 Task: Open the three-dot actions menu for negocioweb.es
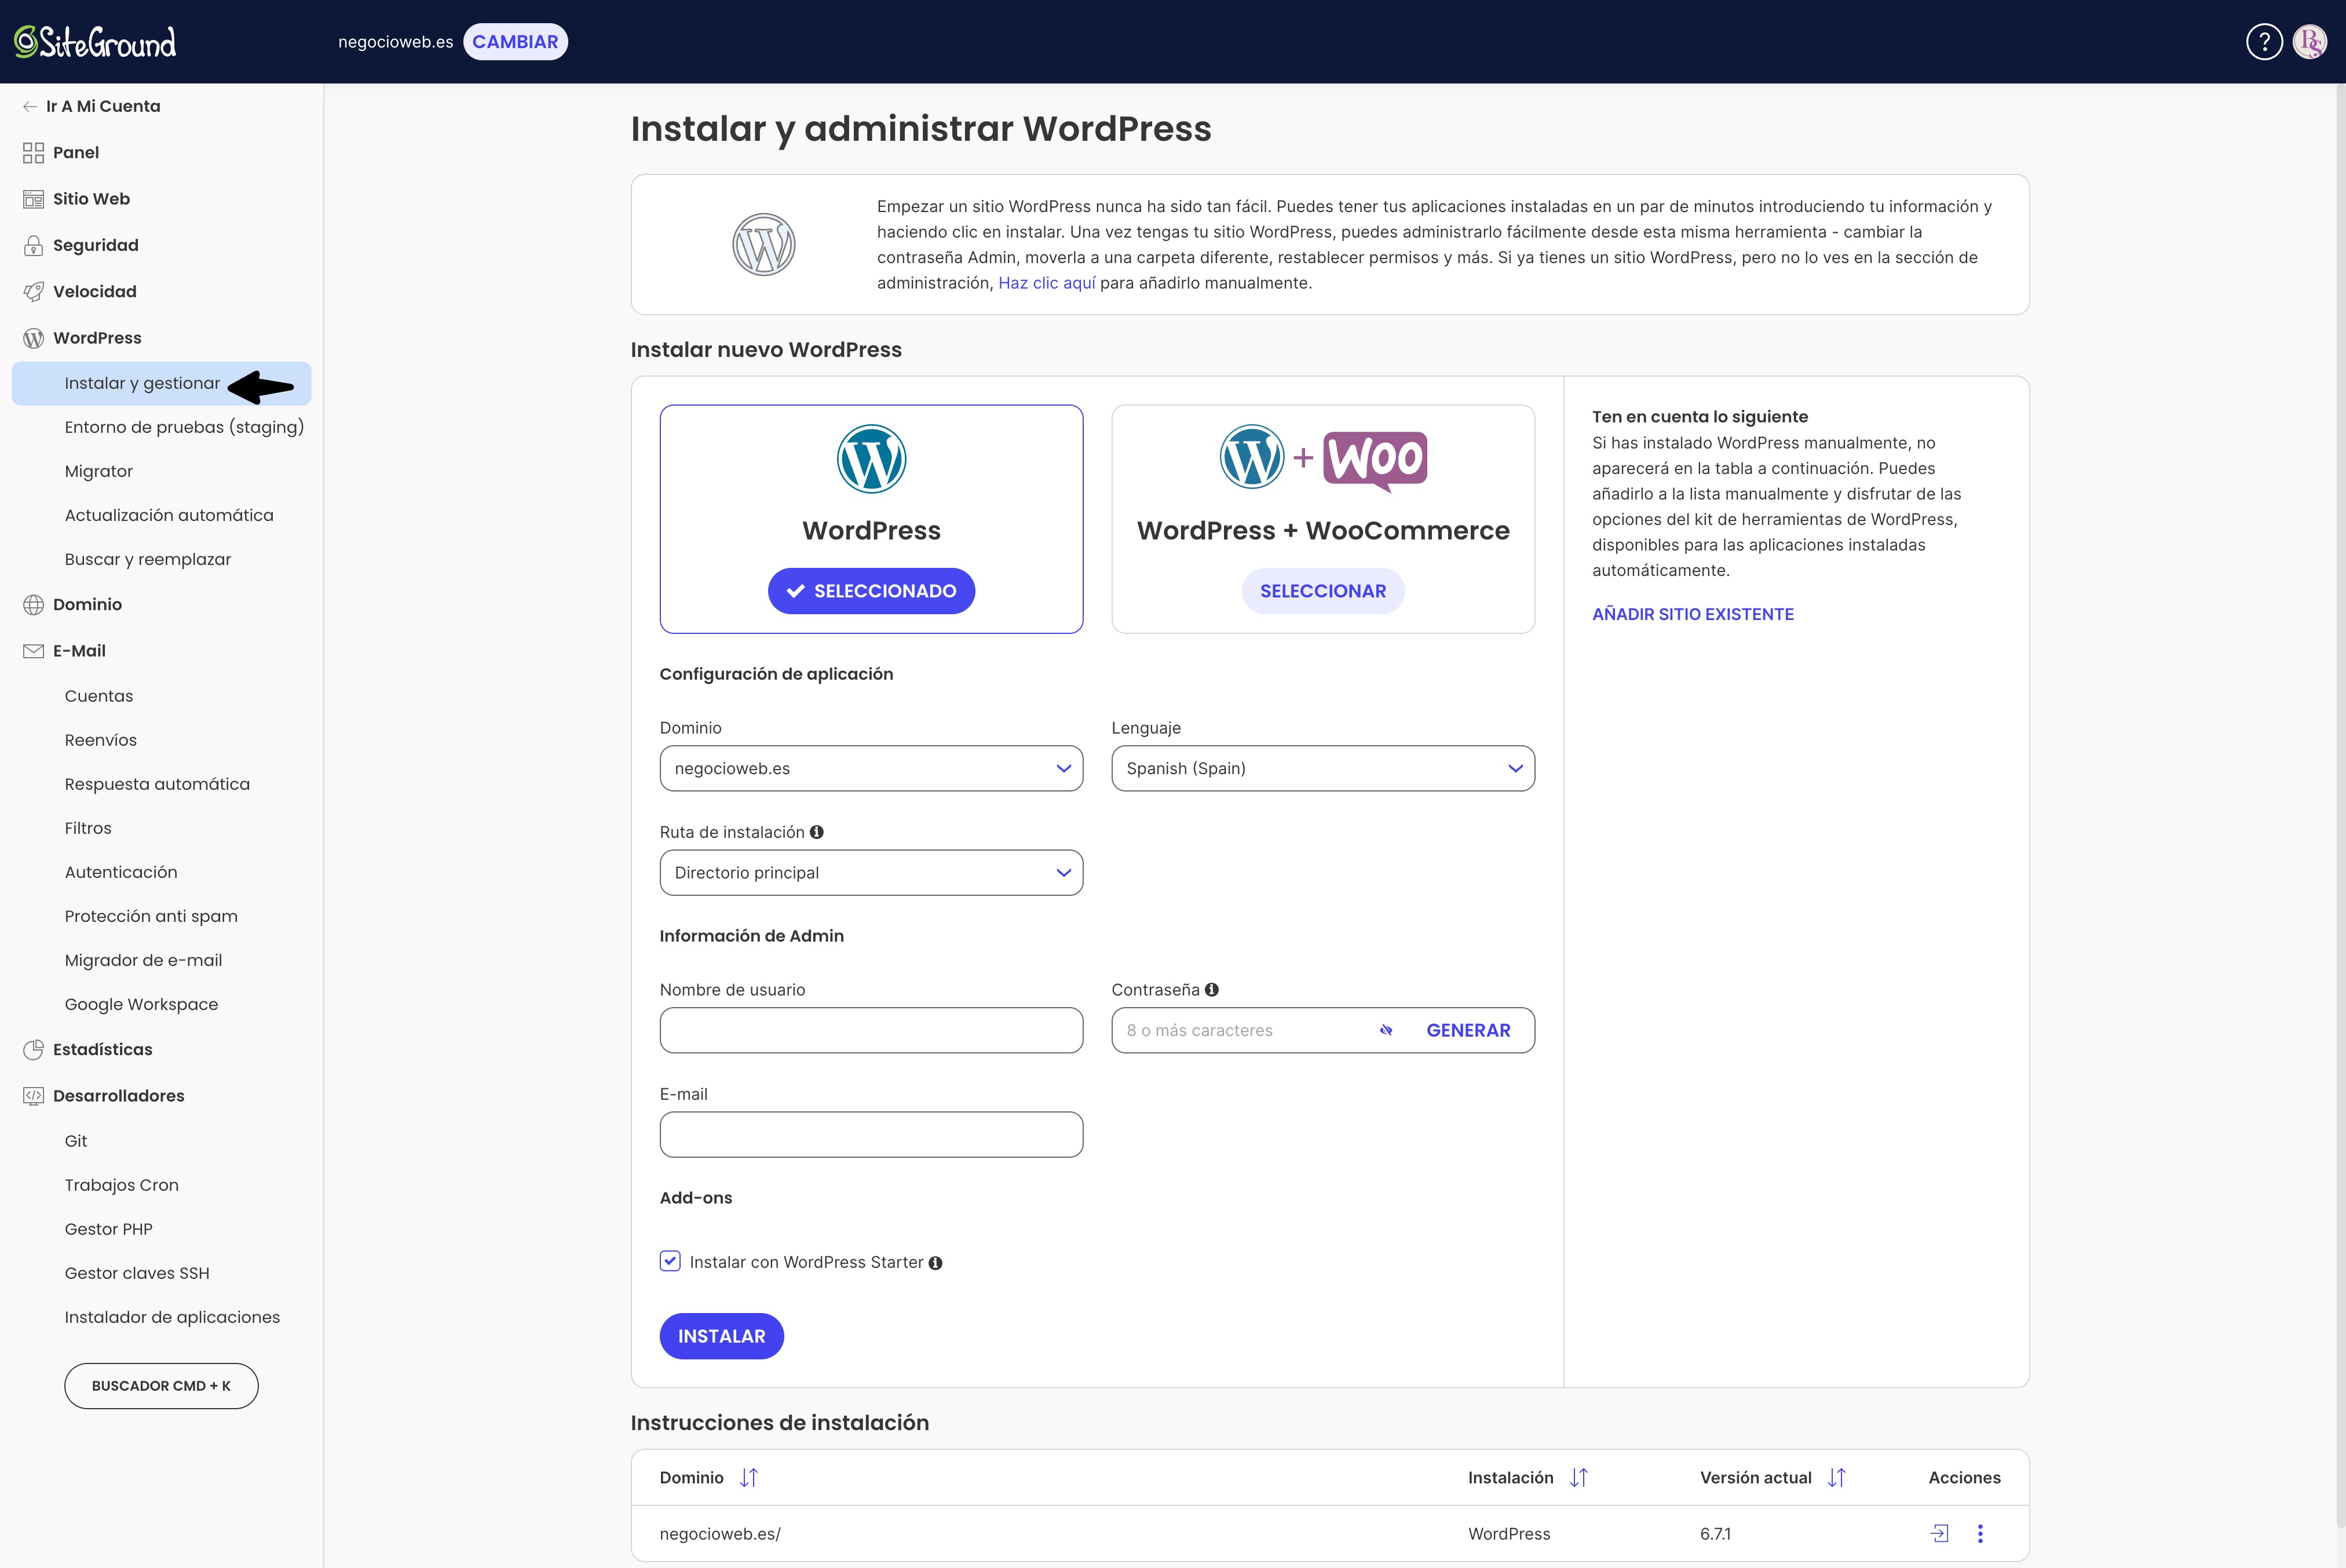[1980, 1534]
